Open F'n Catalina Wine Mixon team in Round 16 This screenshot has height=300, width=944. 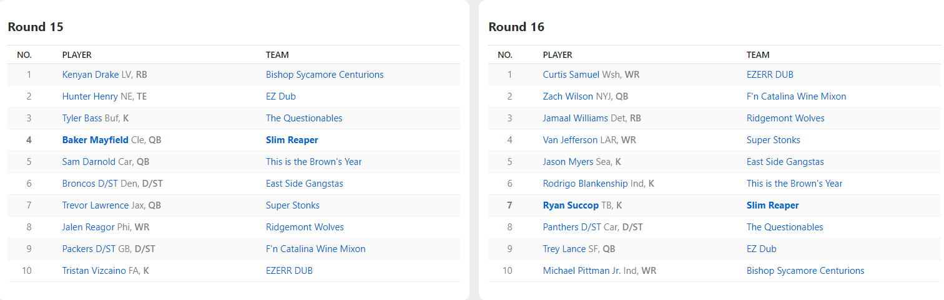pos(796,96)
